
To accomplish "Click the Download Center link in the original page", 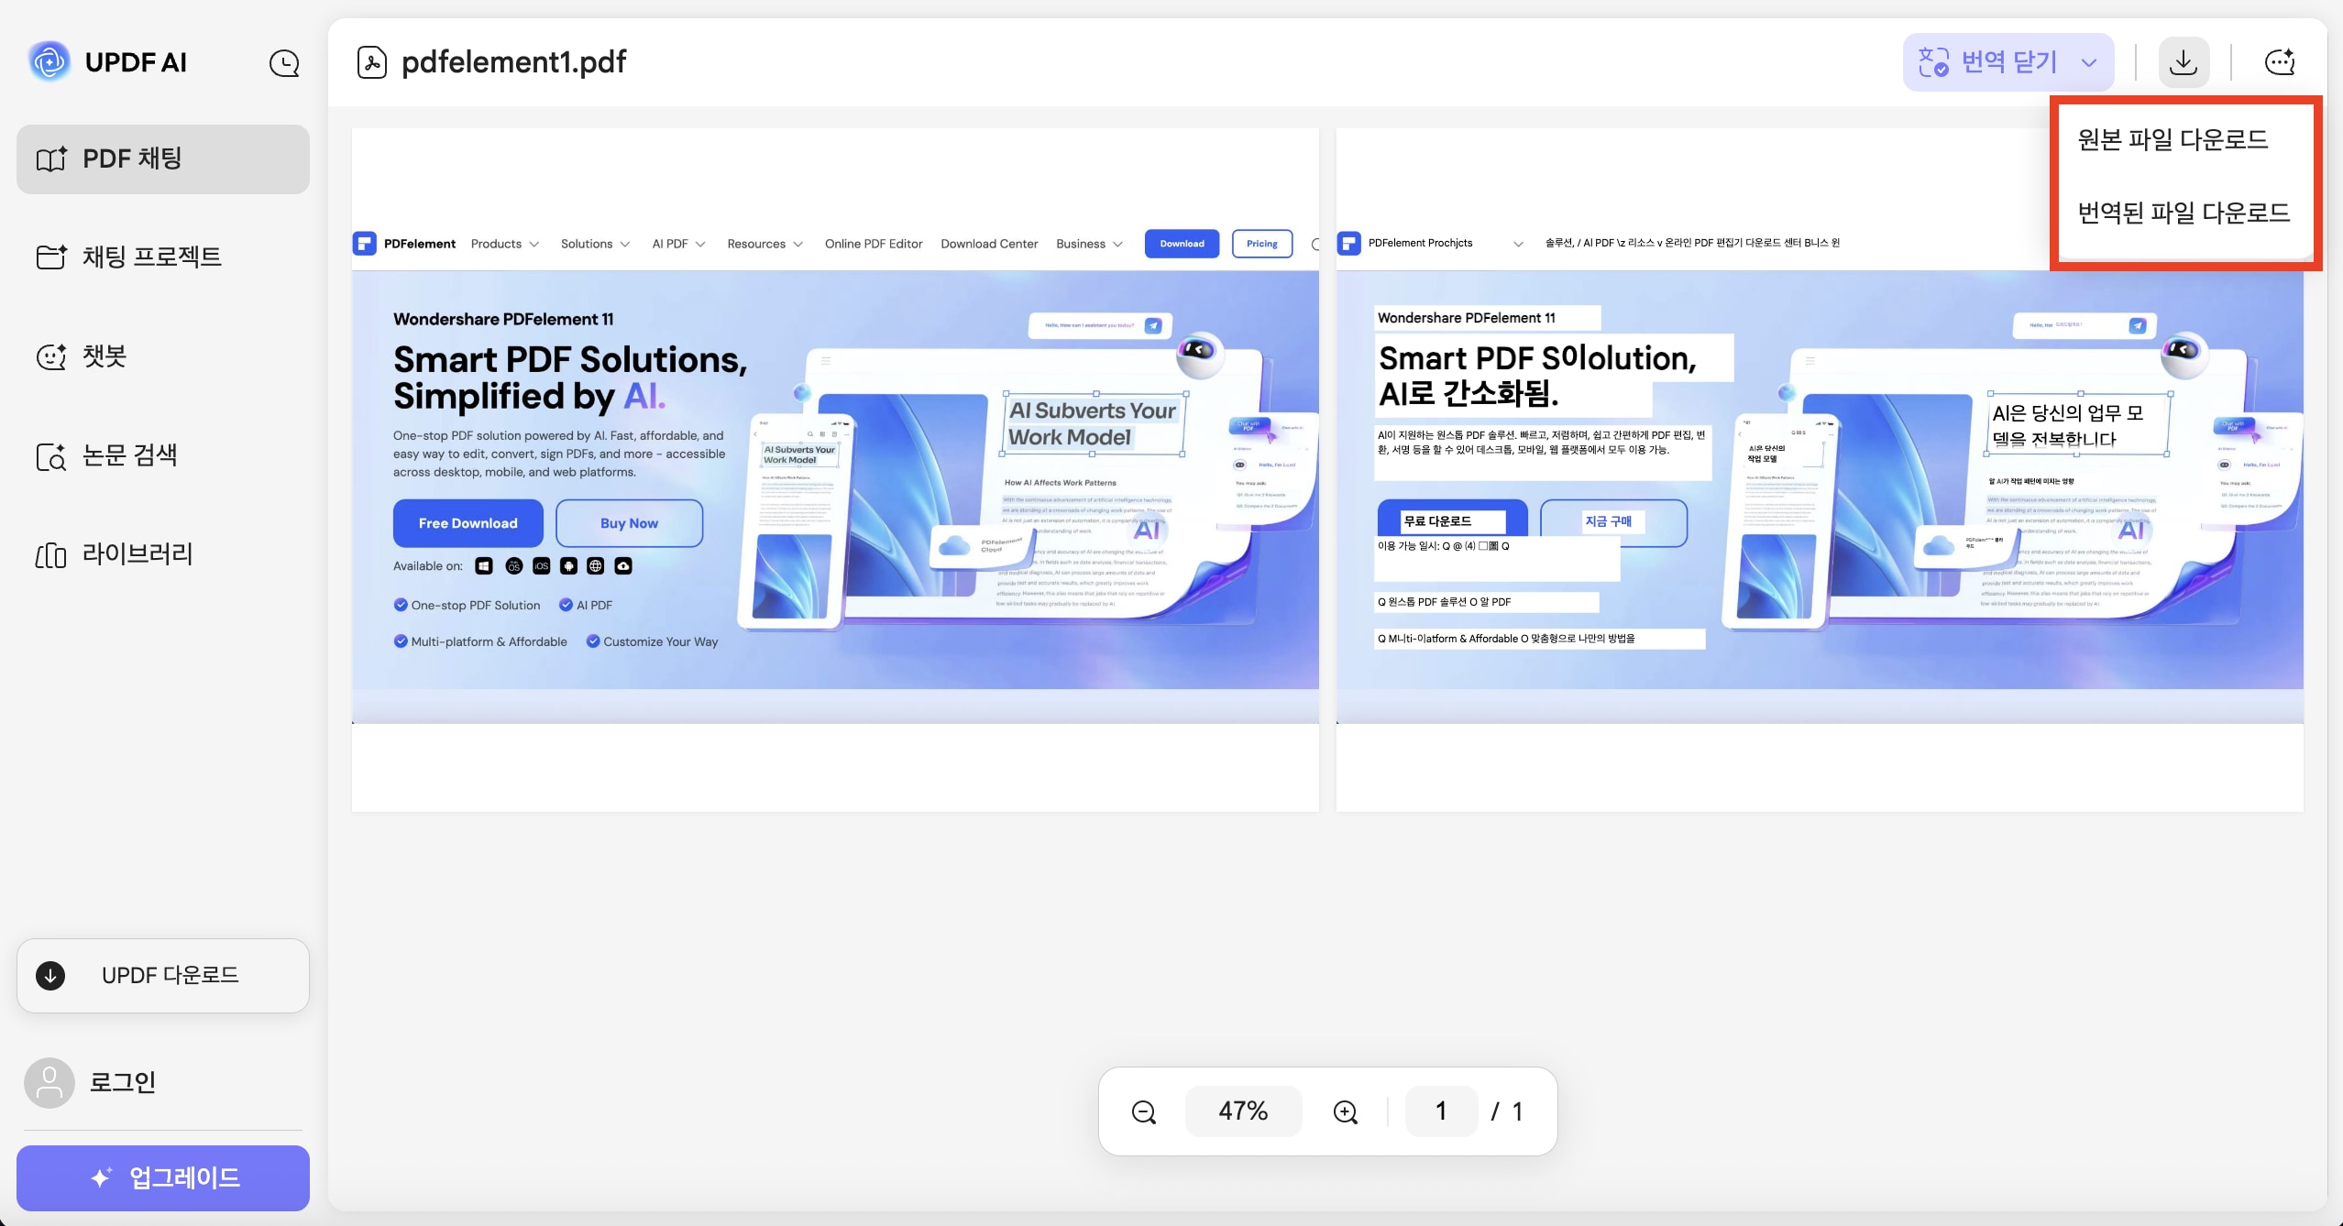I will pyautogui.click(x=989, y=244).
